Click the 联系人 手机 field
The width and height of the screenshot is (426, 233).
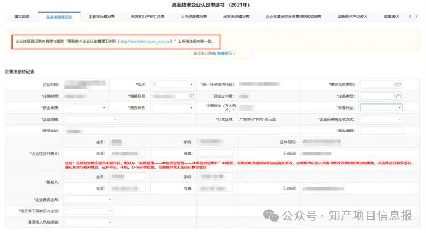tap(216, 177)
